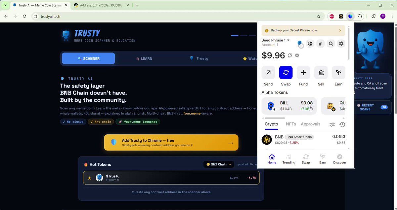This screenshot has height=210, width=397.
Task: Click the RECENT SCANS button
Action: point(372,107)
